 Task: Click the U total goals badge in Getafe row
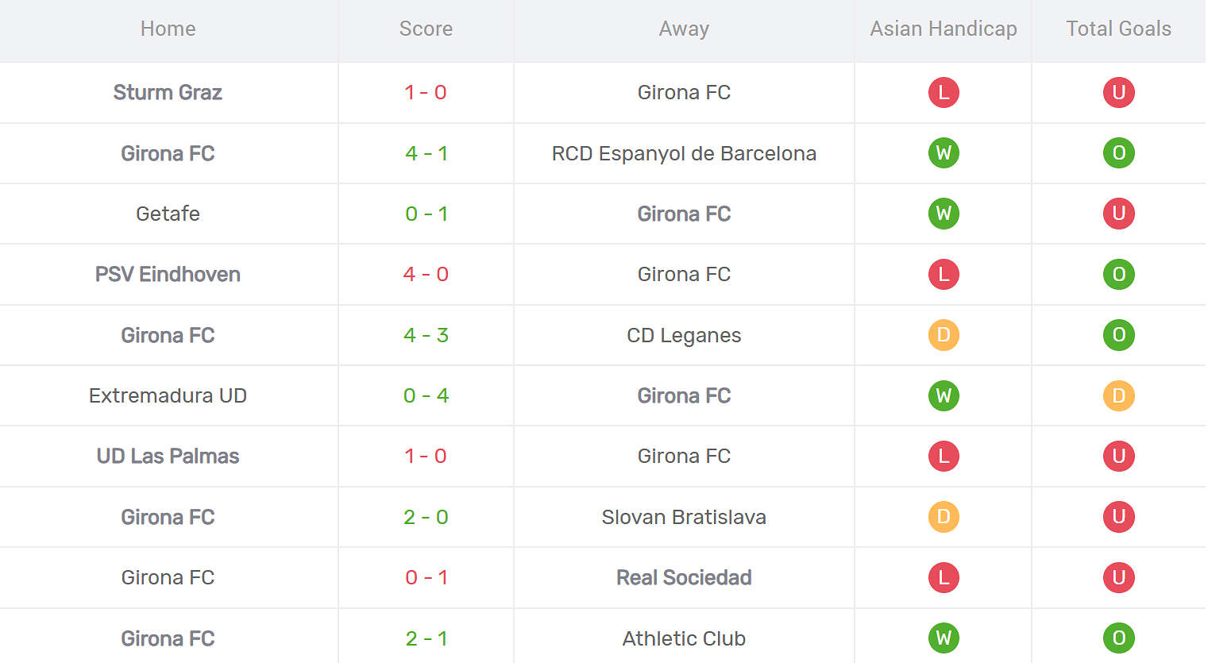pos(1118,213)
